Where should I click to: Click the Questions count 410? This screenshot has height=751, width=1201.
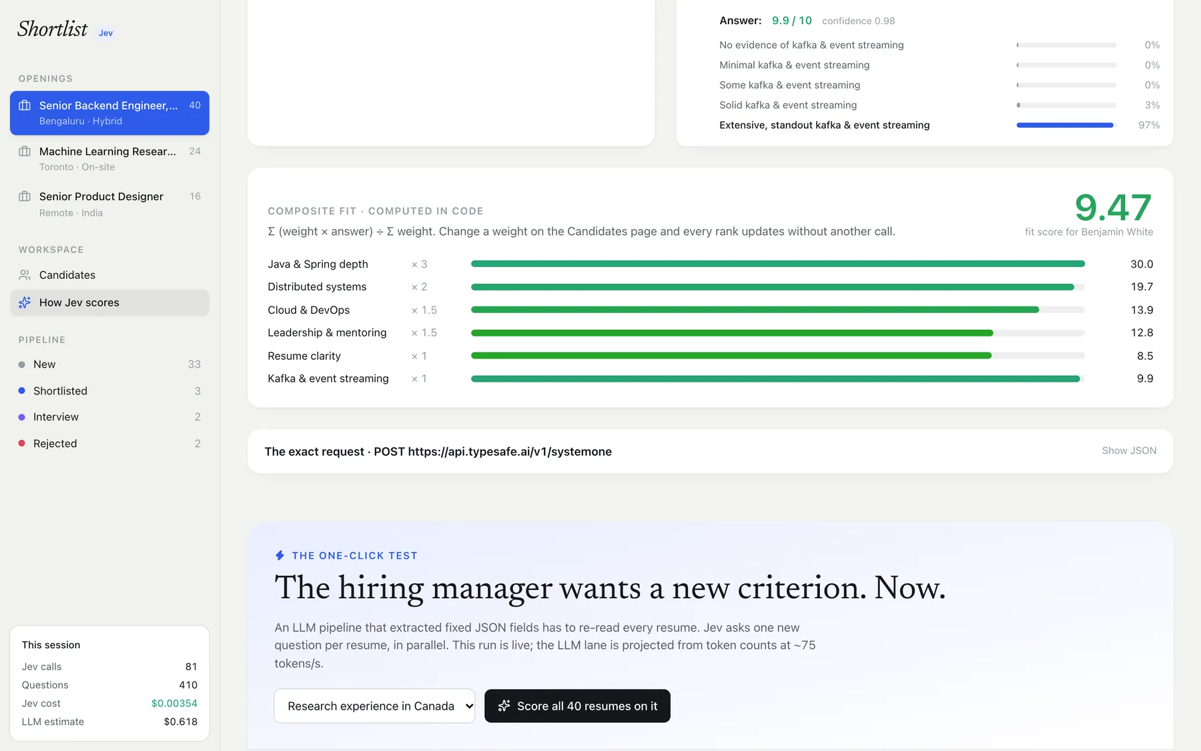pyautogui.click(x=188, y=685)
